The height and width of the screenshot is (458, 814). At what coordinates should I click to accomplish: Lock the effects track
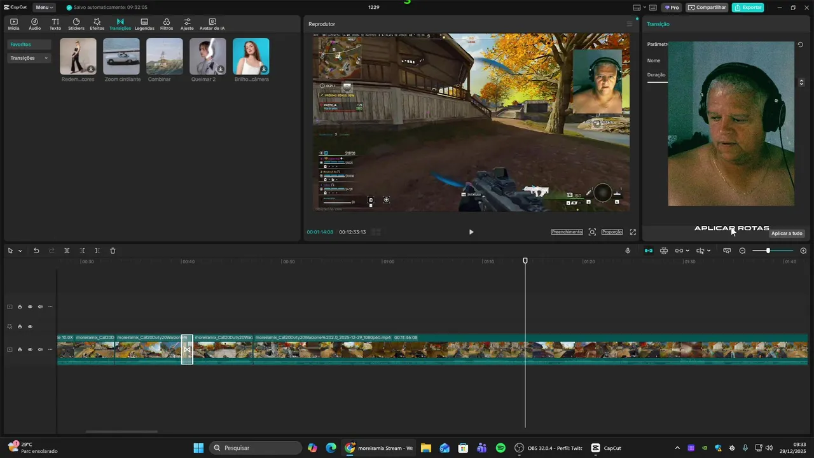[x=20, y=327]
